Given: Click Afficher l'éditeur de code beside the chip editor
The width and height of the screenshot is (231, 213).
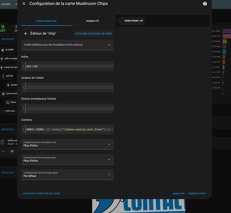Looking at the screenshot, I should coord(93,34).
